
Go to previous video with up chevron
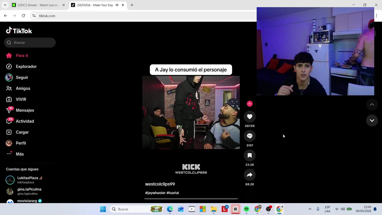click(x=372, y=105)
